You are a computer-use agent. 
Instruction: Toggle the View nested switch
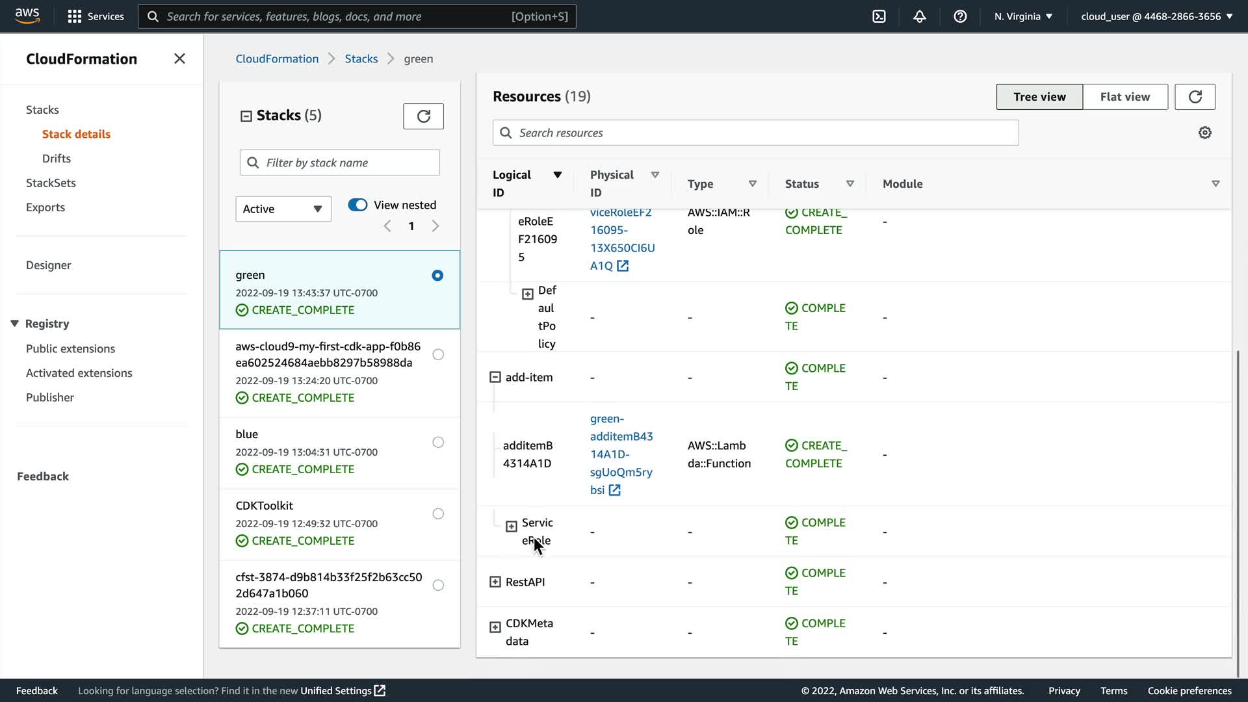[x=357, y=205]
